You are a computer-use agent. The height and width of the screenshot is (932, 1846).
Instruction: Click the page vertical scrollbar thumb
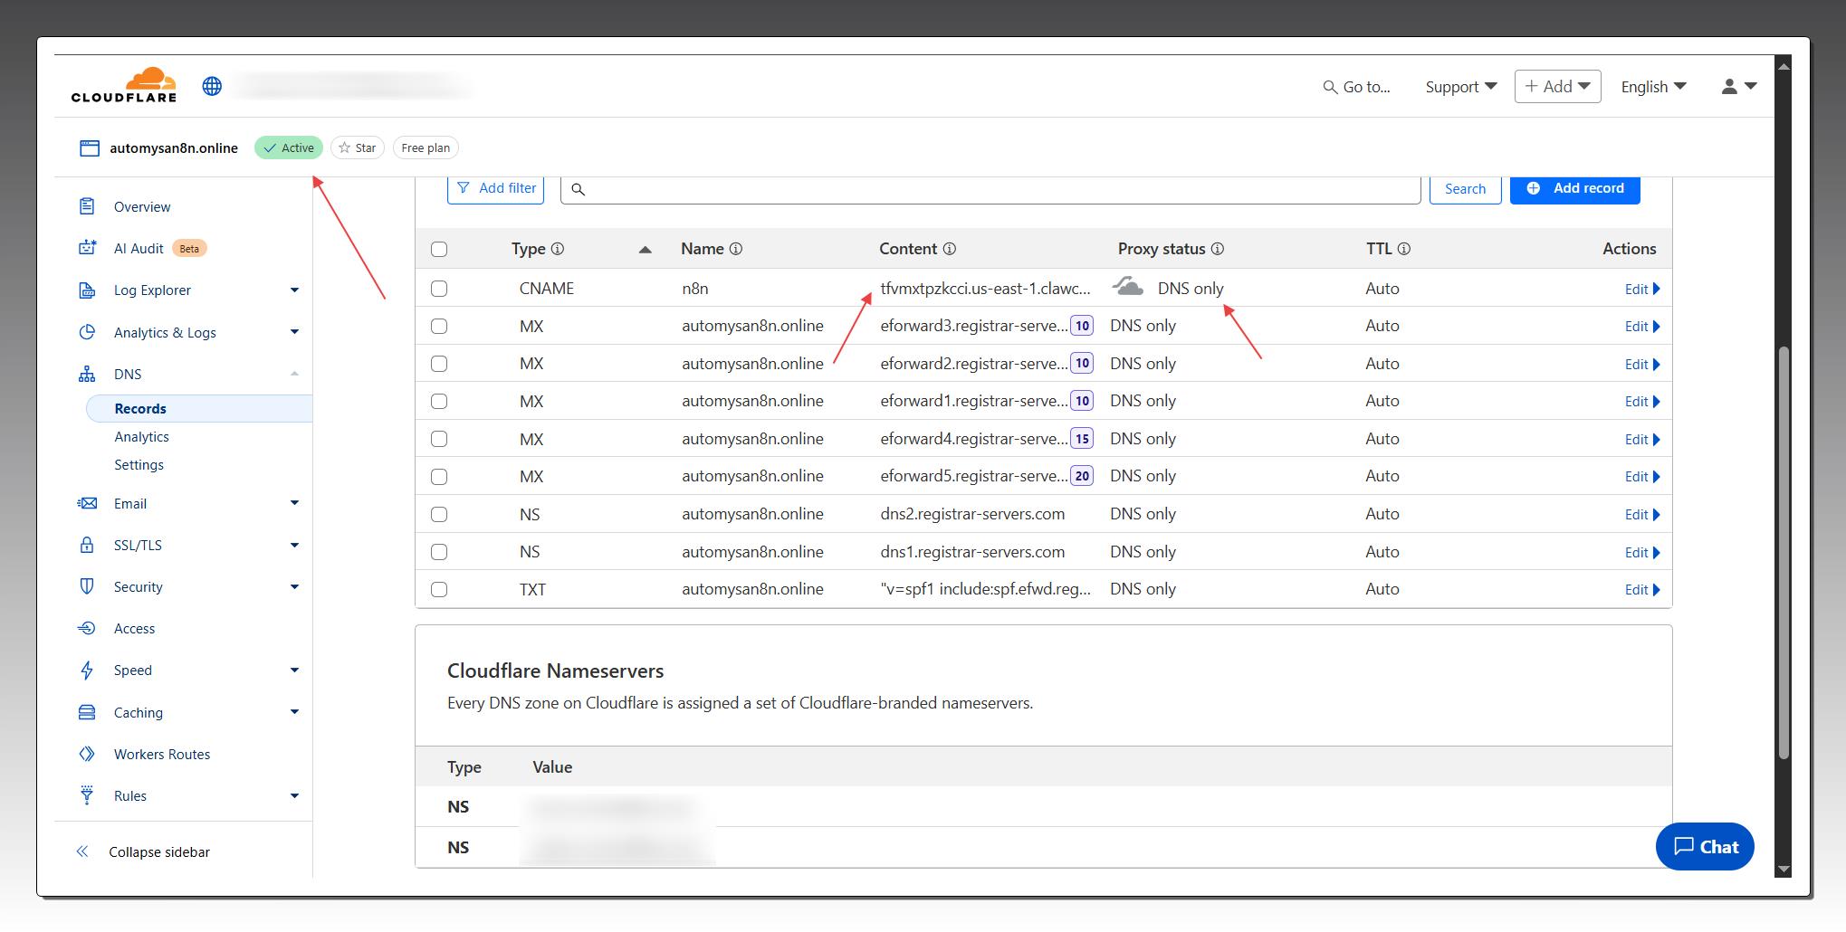[1784, 552]
